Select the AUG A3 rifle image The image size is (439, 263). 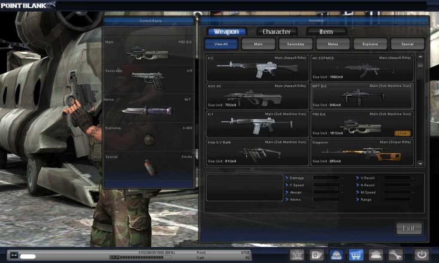point(253,98)
